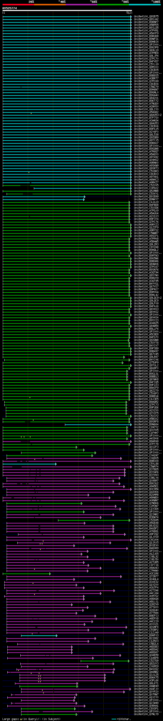Click the 'Large gaps' legend text
The height and width of the screenshot is (721, 163).
(11, 719)
